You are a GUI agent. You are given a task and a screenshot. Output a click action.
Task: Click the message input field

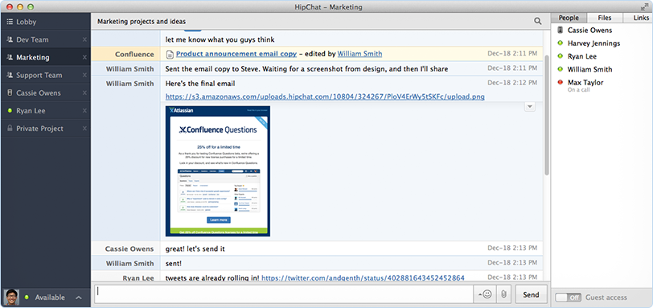pyautogui.click(x=284, y=294)
